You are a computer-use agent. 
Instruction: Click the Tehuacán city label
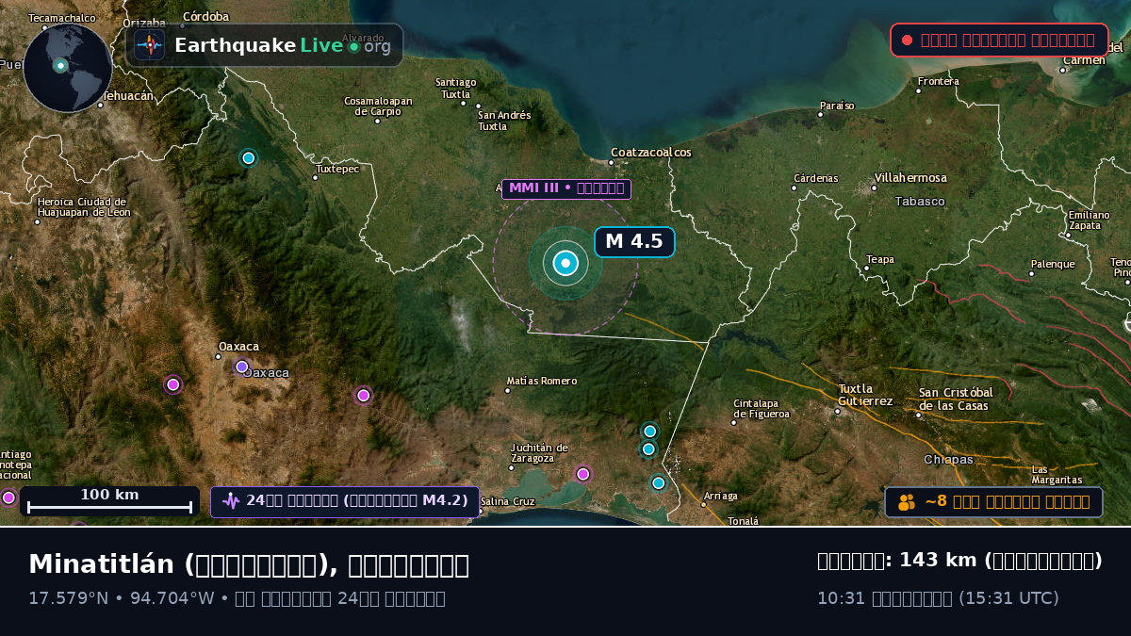click(127, 95)
